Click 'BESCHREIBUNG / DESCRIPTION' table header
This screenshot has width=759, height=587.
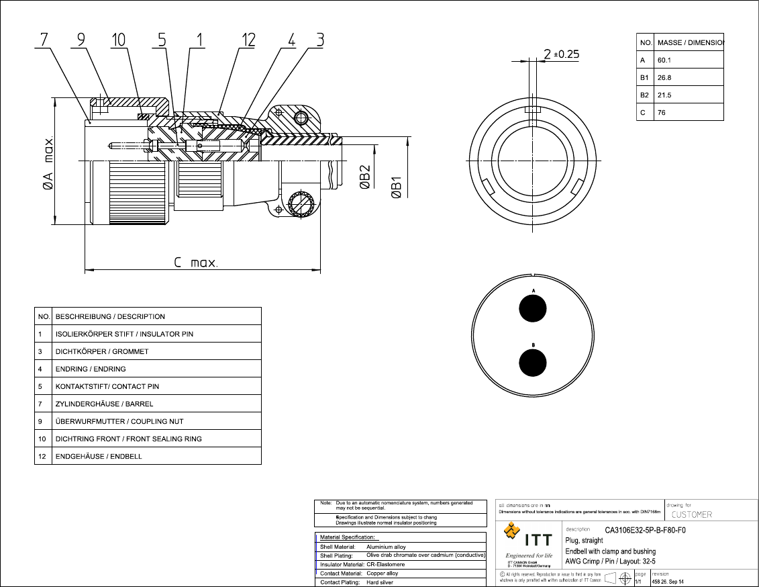tap(110, 316)
